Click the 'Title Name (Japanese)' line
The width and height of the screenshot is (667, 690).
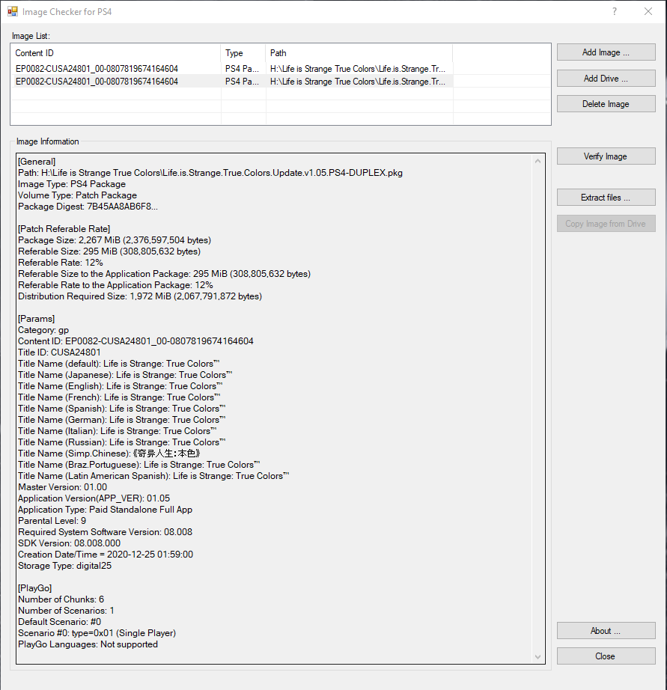click(x=125, y=375)
